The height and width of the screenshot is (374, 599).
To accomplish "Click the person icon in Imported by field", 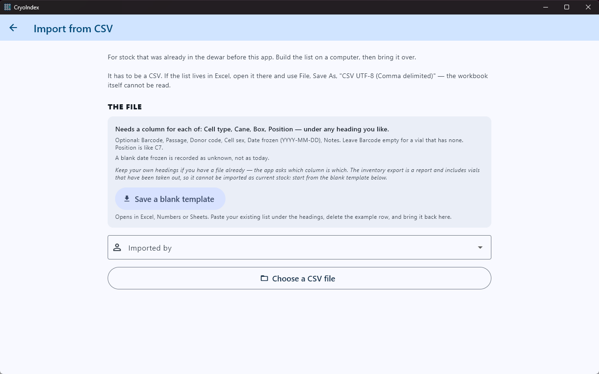I will coord(117,247).
